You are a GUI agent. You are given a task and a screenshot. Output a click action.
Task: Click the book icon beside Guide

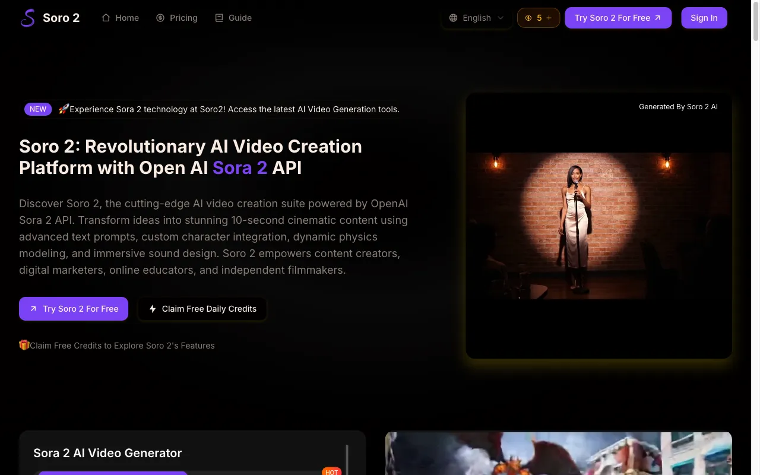click(219, 18)
